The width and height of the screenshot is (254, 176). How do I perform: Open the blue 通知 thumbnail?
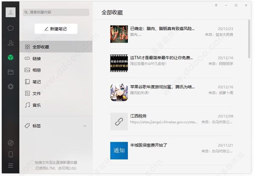tap(119, 151)
